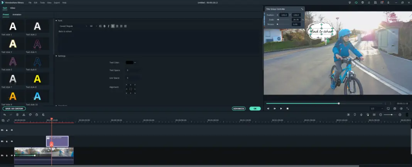The width and height of the screenshot is (412, 167).
Task: Click the download arrow icon in title bar
Action: (x=388, y=3)
